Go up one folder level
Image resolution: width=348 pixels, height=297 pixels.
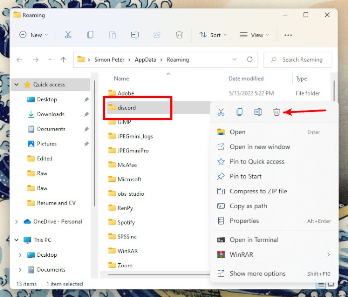click(63, 60)
